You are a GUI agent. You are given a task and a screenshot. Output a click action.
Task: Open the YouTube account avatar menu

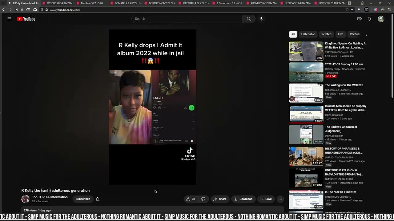click(381, 19)
